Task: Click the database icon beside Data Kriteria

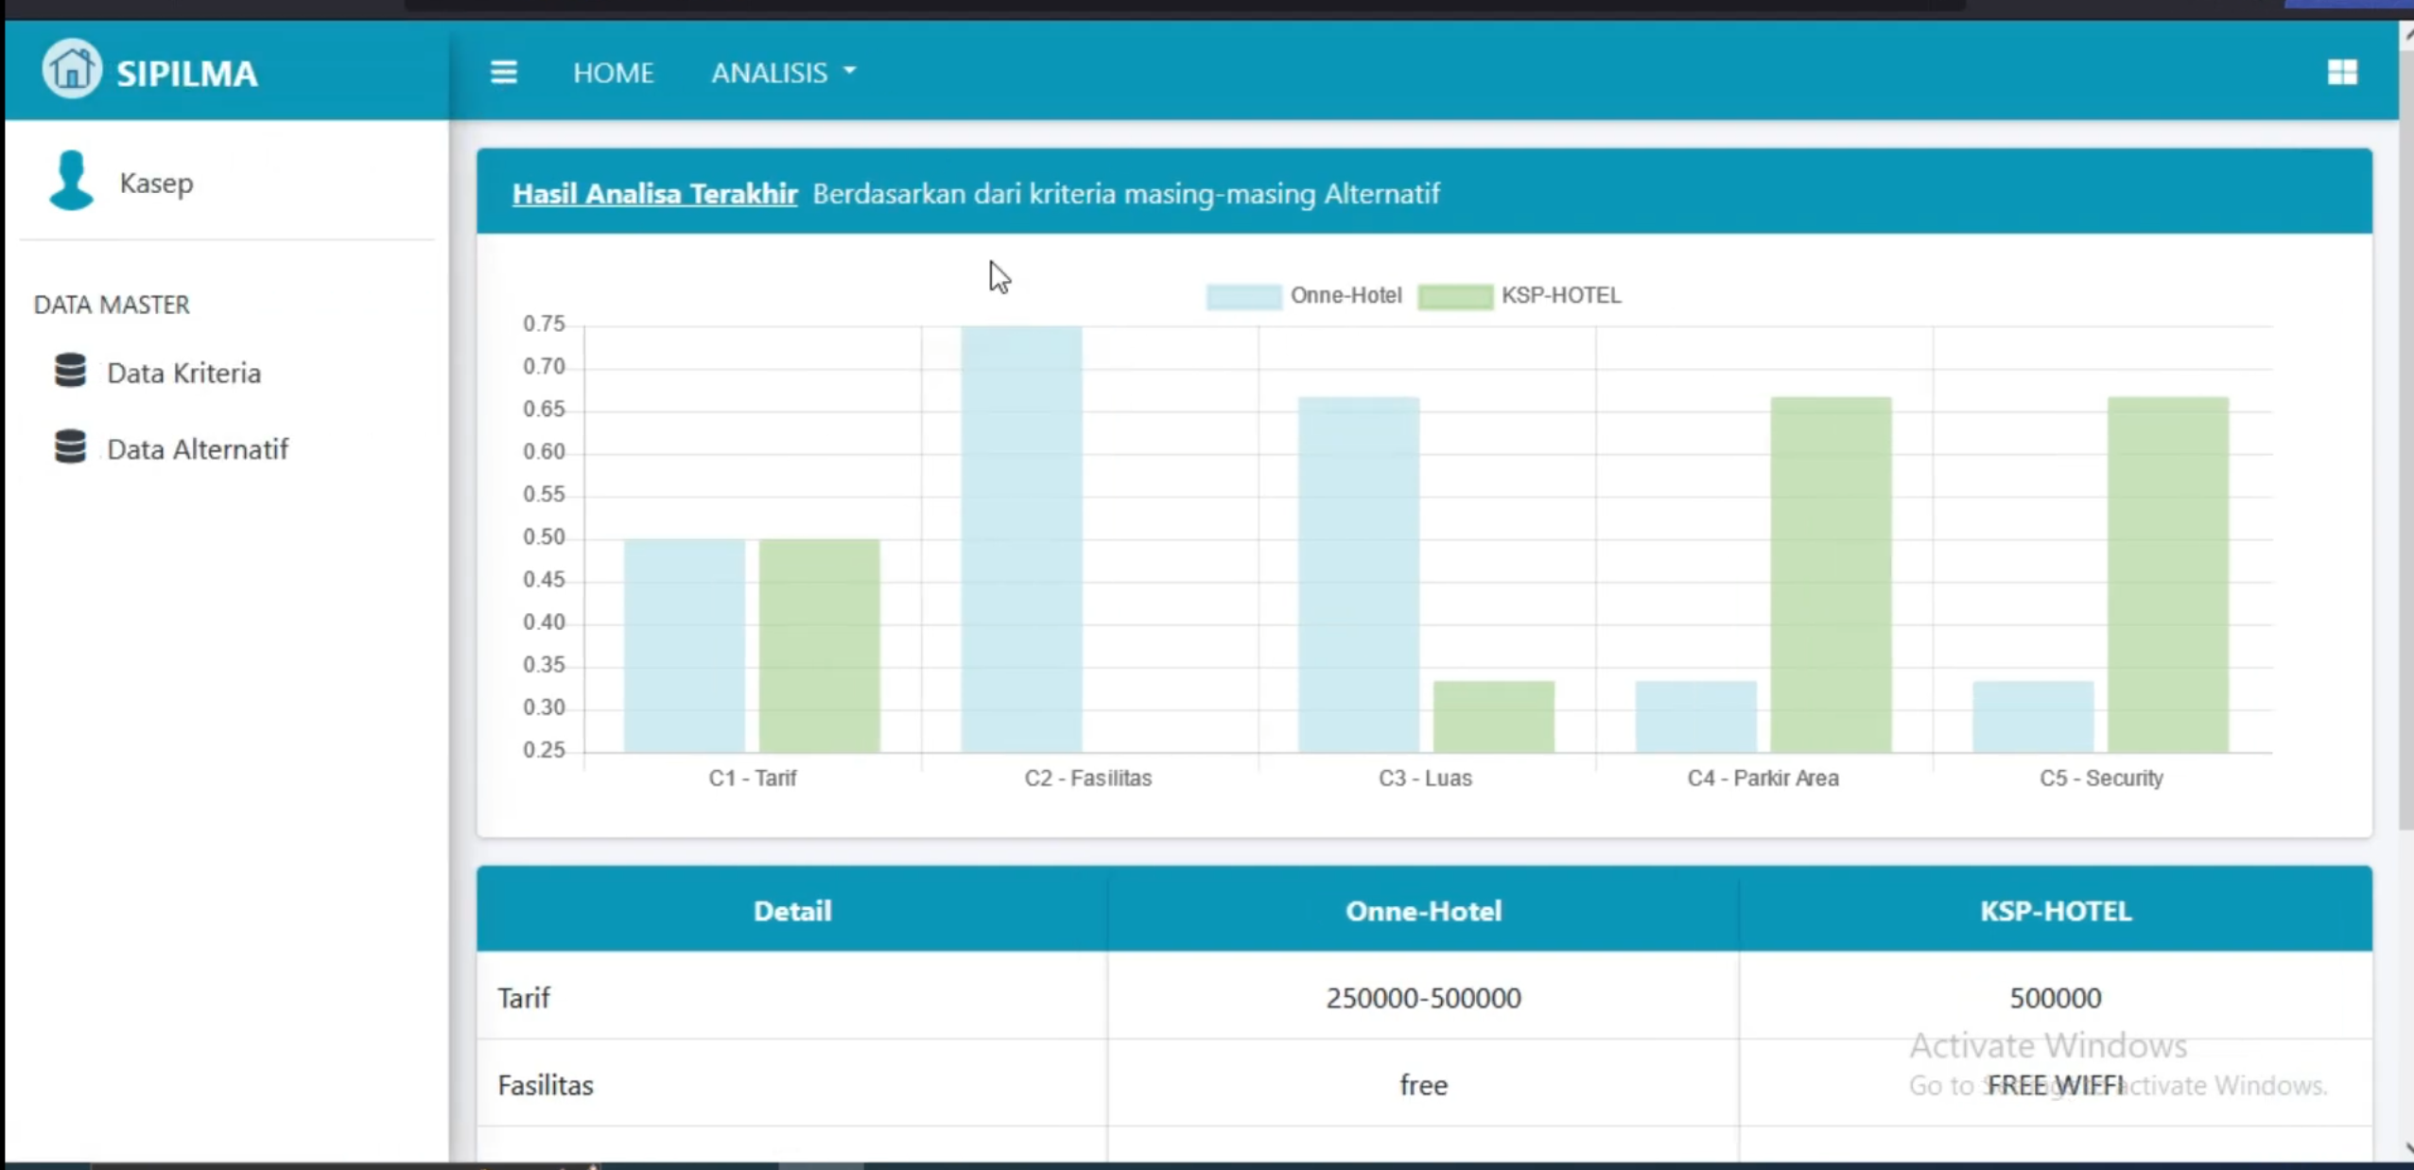Action: point(70,370)
